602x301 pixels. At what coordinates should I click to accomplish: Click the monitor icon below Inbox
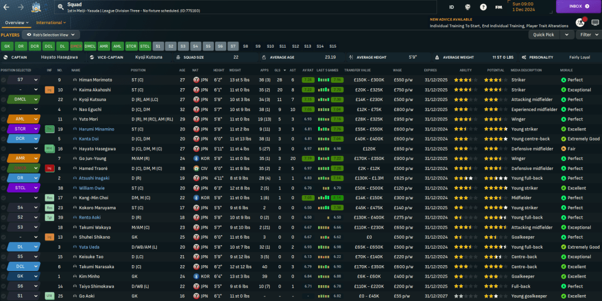tap(595, 22)
